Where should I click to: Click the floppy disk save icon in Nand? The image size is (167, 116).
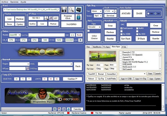64,10
